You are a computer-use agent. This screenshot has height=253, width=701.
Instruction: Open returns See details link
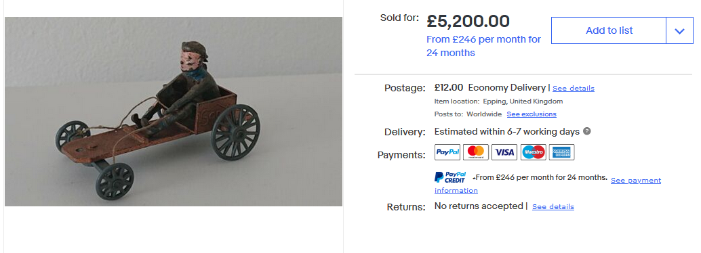pos(553,206)
